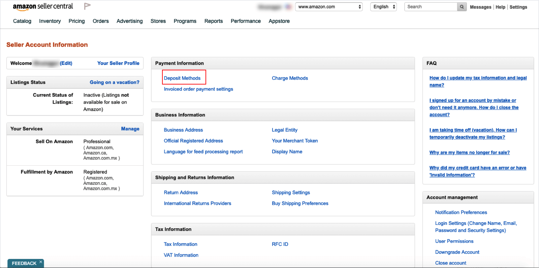This screenshot has width=539, height=268.
Task: Open Charge Methods
Action: pos(290,78)
